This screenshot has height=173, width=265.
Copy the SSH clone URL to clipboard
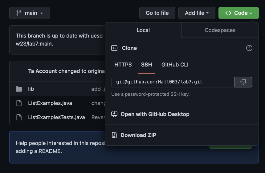pyautogui.click(x=243, y=82)
